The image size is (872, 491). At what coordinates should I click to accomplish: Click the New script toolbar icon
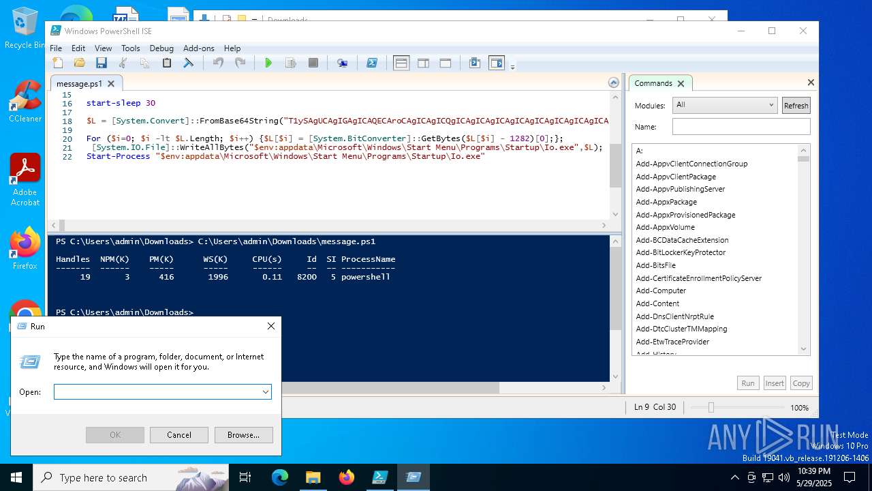[x=58, y=63]
